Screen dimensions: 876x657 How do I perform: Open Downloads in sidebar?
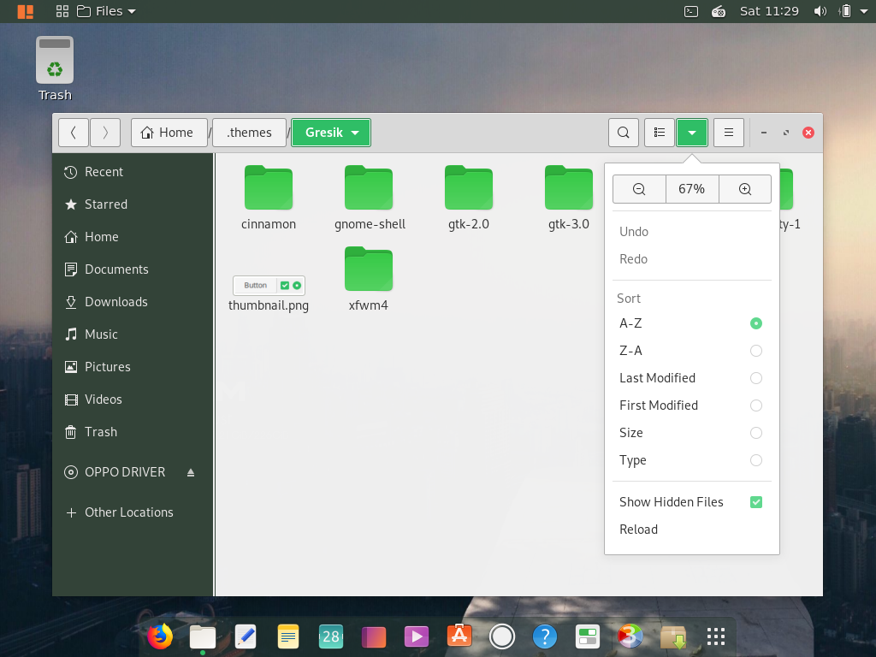pos(133,302)
